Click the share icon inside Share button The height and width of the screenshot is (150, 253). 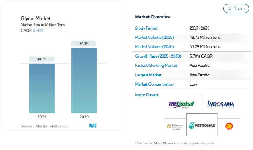[x=229, y=8]
